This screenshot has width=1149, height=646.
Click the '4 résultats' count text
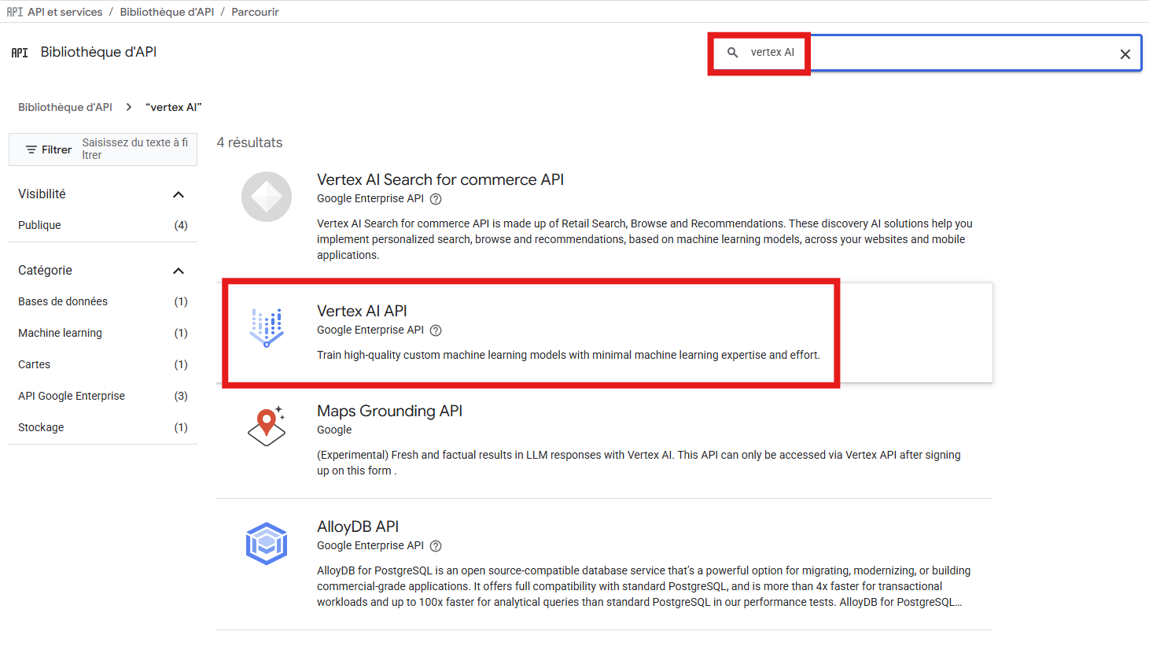249,142
